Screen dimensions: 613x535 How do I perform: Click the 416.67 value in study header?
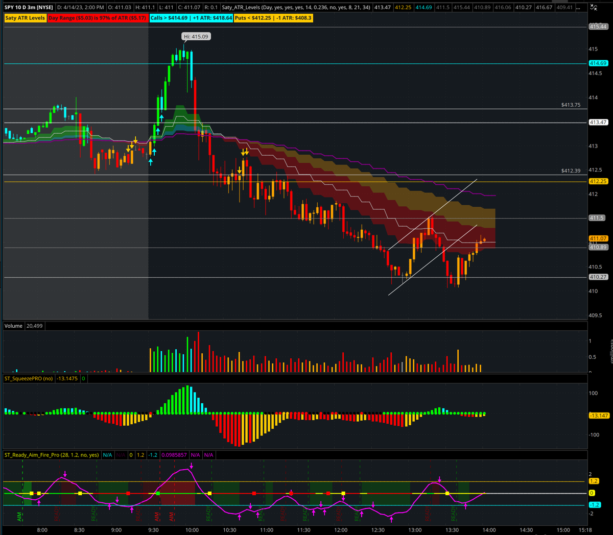coord(544,8)
